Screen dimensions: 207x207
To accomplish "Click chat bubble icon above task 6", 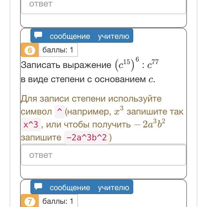I will (38, 36).
